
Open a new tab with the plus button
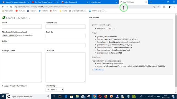151,2
